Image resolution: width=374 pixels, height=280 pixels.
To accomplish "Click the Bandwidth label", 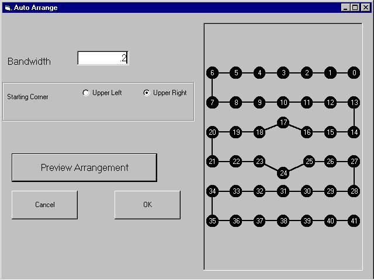I will click(29, 61).
